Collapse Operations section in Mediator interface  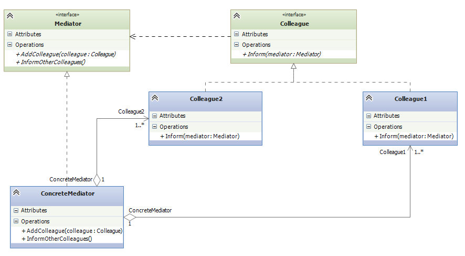[x=10, y=45]
